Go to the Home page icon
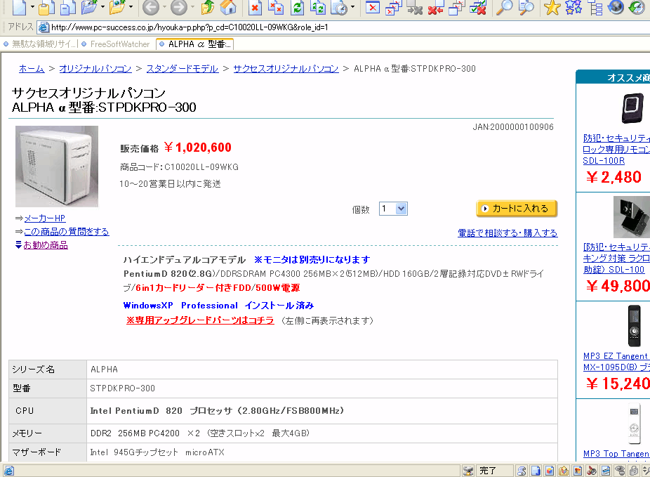This screenshot has height=477, width=650. pyautogui.click(x=228, y=8)
